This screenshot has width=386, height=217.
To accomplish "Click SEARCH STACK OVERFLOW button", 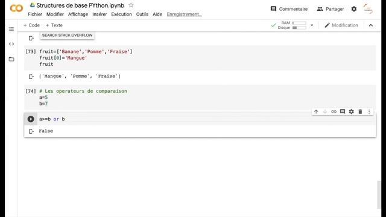I will click(x=67, y=36).
